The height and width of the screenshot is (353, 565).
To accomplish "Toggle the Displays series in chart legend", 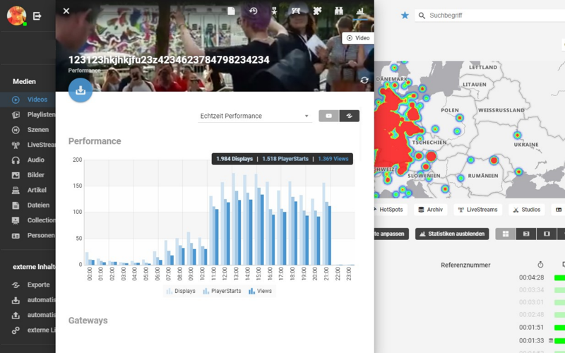I will (181, 291).
